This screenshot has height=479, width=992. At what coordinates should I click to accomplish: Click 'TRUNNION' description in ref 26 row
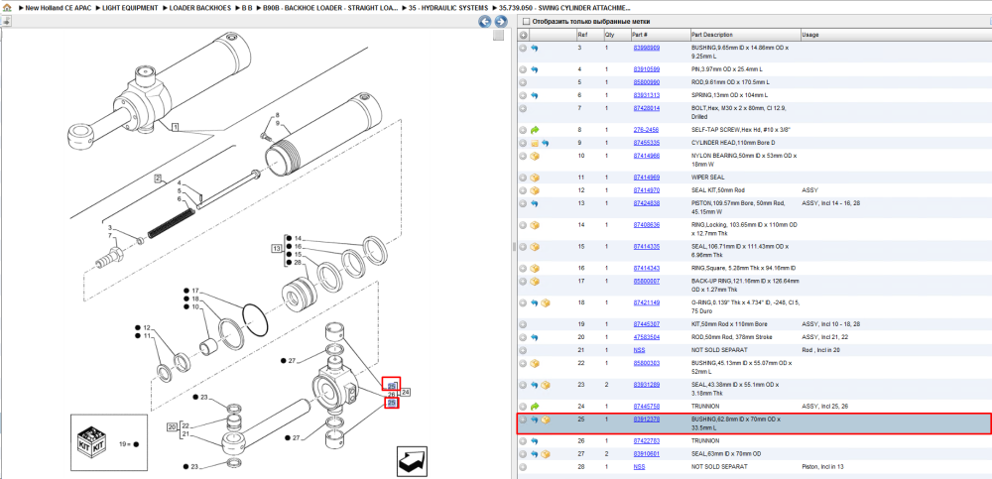(705, 441)
